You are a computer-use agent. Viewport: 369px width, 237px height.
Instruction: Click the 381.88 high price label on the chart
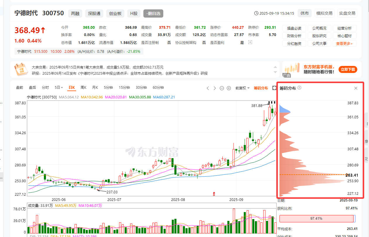tap(257, 105)
